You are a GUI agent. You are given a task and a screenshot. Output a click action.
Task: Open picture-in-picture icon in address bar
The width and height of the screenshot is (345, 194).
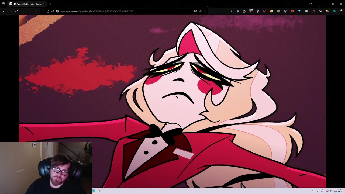[x=196, y=11]
